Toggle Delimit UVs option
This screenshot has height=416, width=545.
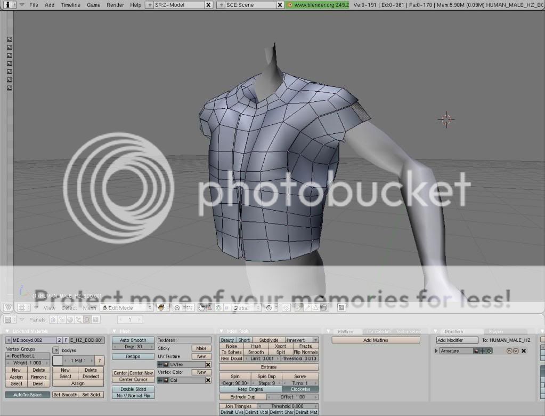(232, 412)
